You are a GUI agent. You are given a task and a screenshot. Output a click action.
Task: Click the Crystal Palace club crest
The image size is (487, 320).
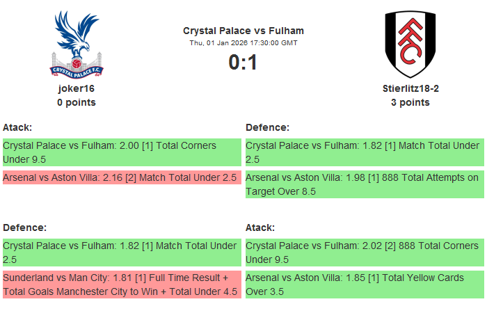(x=77, y=43)
